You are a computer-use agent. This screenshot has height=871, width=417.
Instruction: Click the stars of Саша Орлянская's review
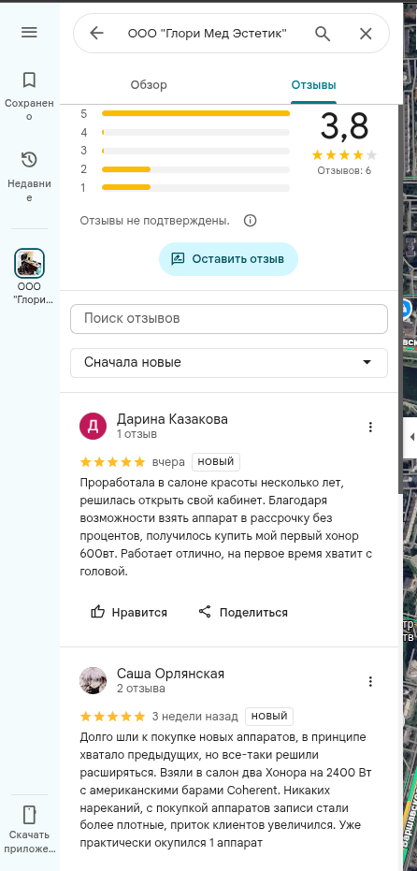pos(113,716)
